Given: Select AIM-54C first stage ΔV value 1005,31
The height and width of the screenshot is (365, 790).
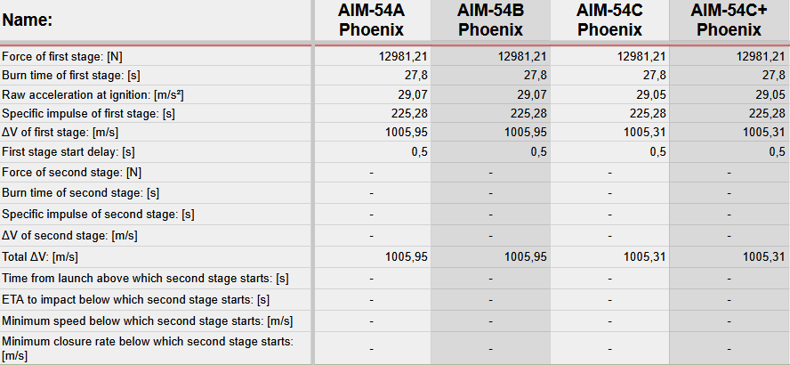Looking at the screenshot, I should 645,132.
